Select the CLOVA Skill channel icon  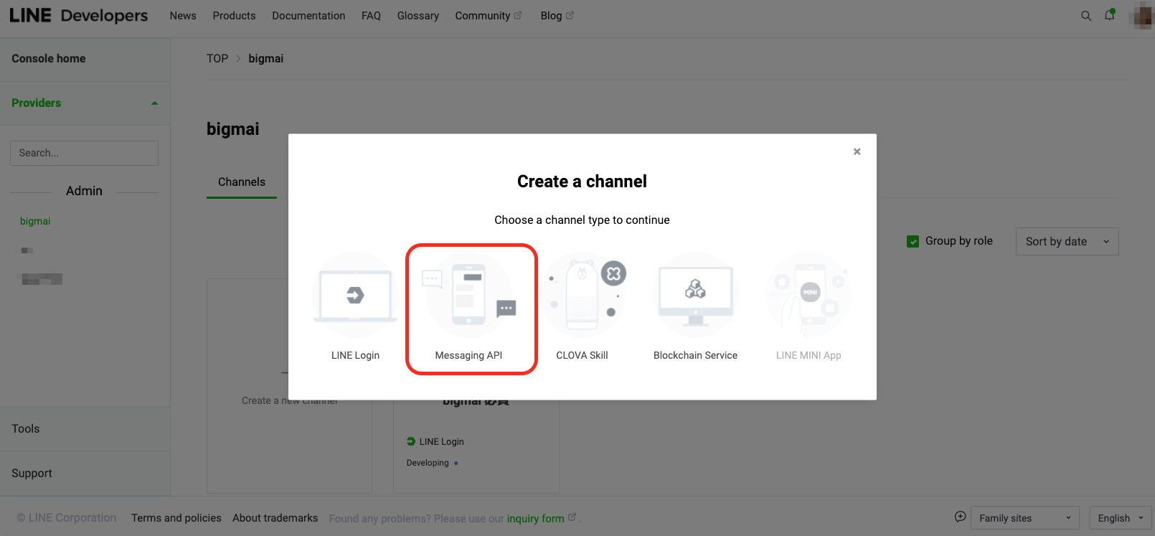583,294
